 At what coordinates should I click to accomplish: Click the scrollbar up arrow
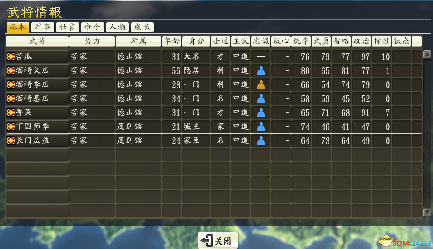click(427, 55)
